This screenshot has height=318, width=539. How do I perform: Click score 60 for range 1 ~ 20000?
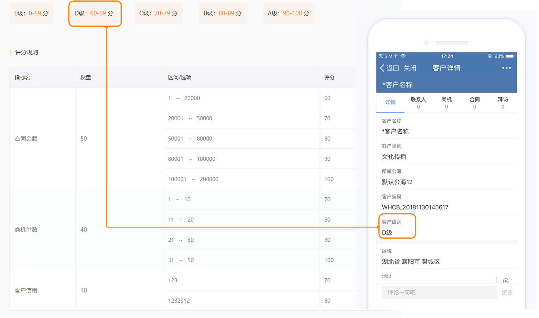point(328,98)
